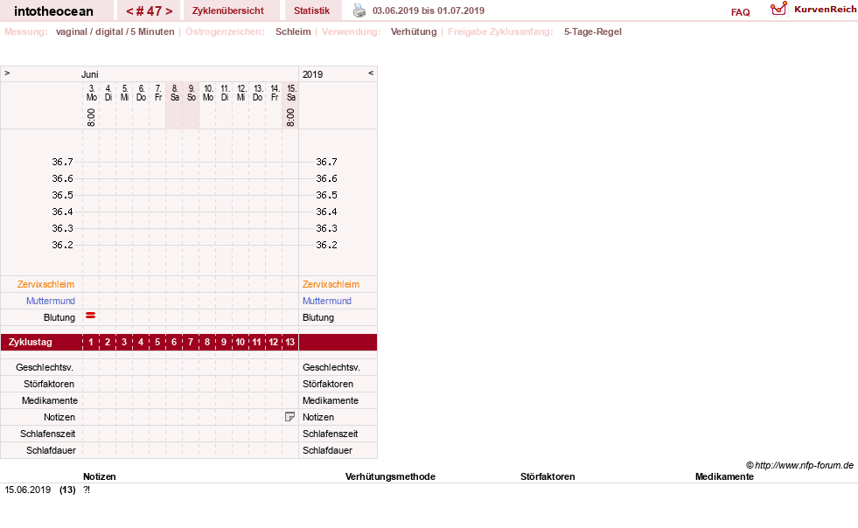This screenshot has width=858, height=528.
Task: Go to next cycle with right arrow
Action: pyautogui.click(x=169, y=11)
